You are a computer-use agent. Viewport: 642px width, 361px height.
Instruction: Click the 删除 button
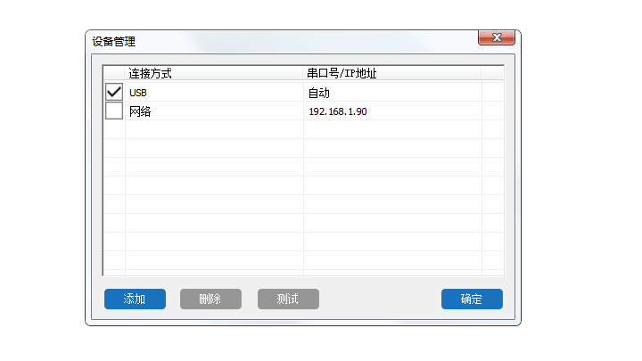(210, 299)
